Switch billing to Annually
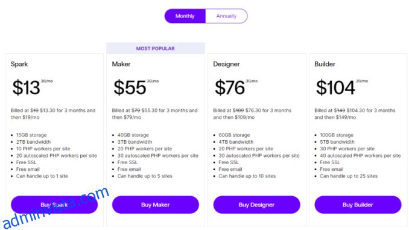 click(x=226, y=16)
